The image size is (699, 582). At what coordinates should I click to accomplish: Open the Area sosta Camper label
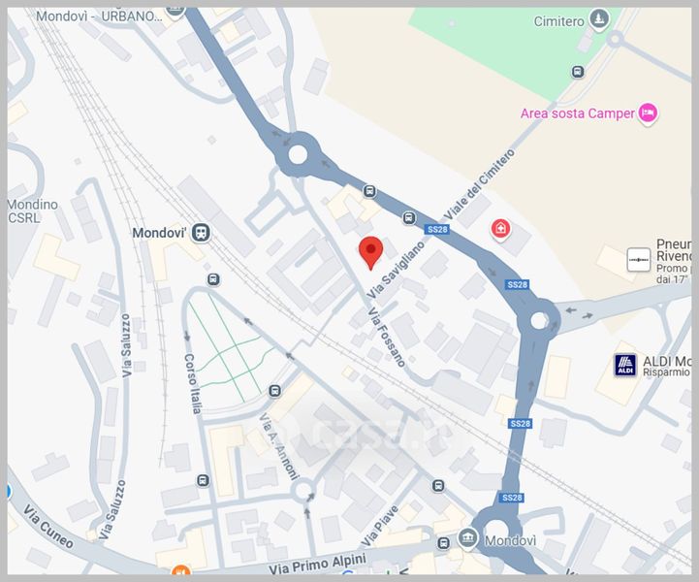tap(577, 113)
